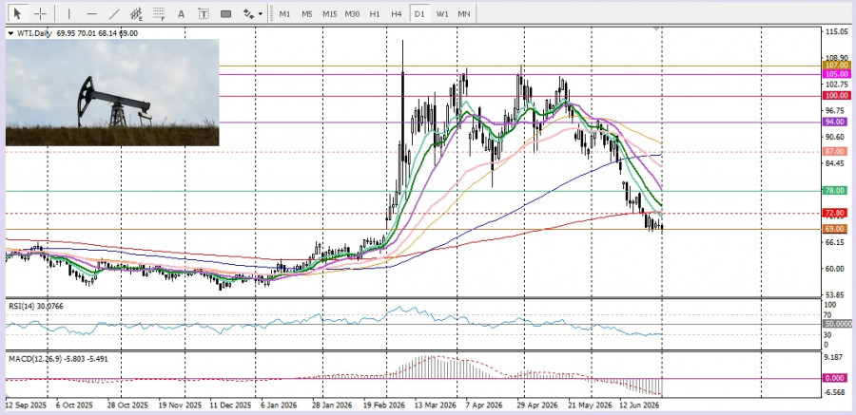Screen dimensions: 856x415
Task: Toggle the D1 daily timeframe
Action: (x=419, y=13)
